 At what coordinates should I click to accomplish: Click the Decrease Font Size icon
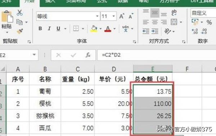131,16
